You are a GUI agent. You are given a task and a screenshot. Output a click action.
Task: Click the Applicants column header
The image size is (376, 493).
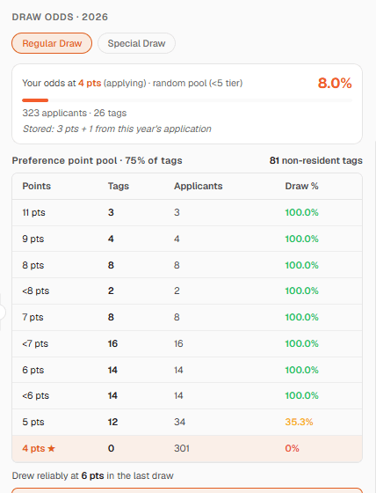point(199,186)
